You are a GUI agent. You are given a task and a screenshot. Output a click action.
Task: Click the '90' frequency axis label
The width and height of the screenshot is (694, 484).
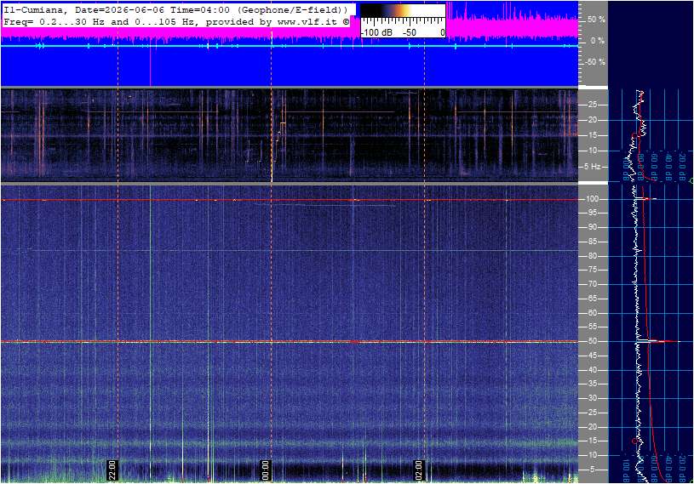[x=592, y=227]
